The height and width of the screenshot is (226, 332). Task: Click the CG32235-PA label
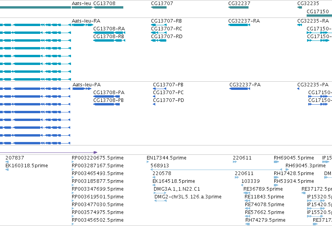tap(313, 85)
